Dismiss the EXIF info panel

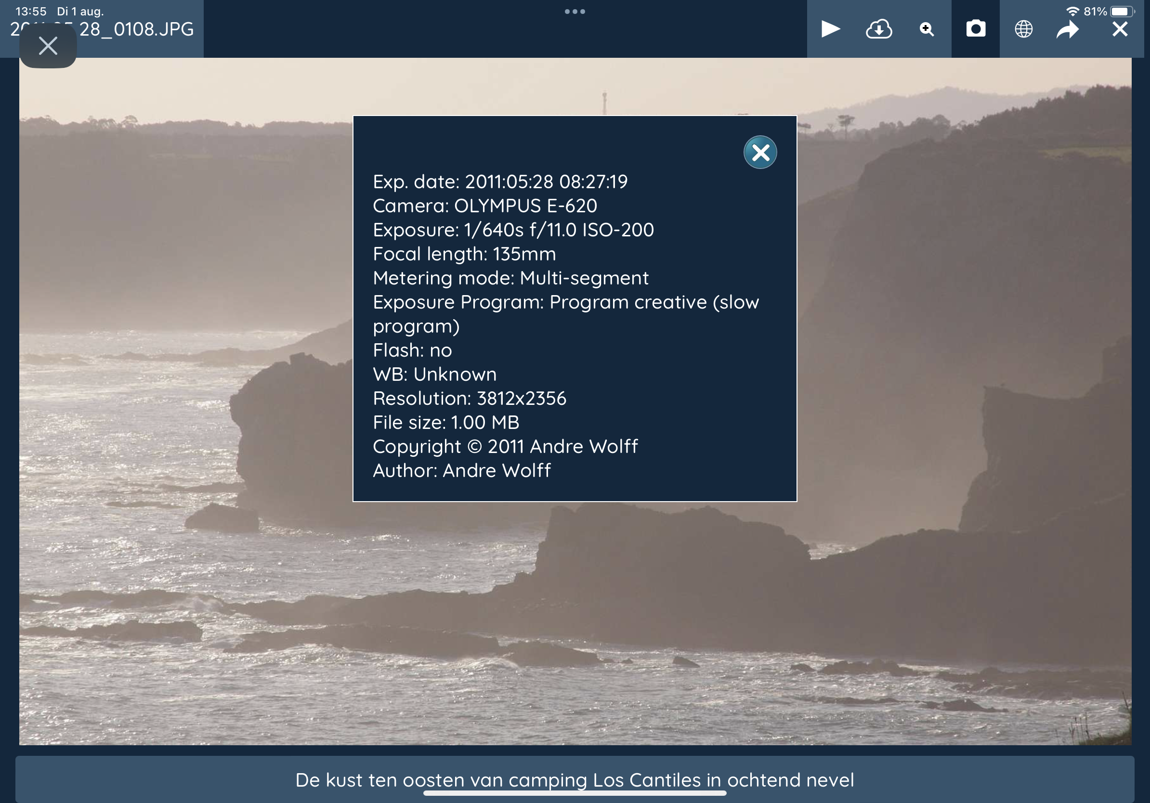click(760, 152)
